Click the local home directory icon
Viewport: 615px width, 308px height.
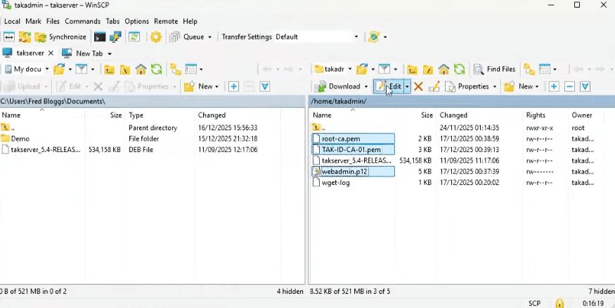(x=141, y=70)
